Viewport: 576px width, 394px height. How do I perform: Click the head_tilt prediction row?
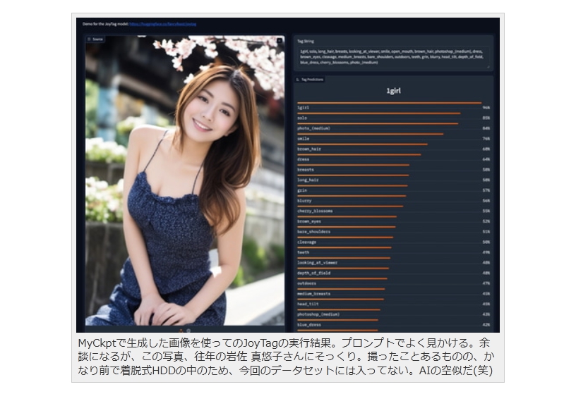tap(393, 304)
